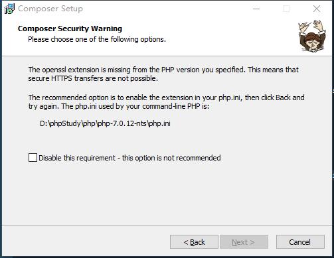Click 'Please choose one of the following options' subtitle

point(97,39)
